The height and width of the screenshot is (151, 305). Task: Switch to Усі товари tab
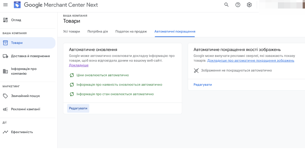click(x=72, y=31)
